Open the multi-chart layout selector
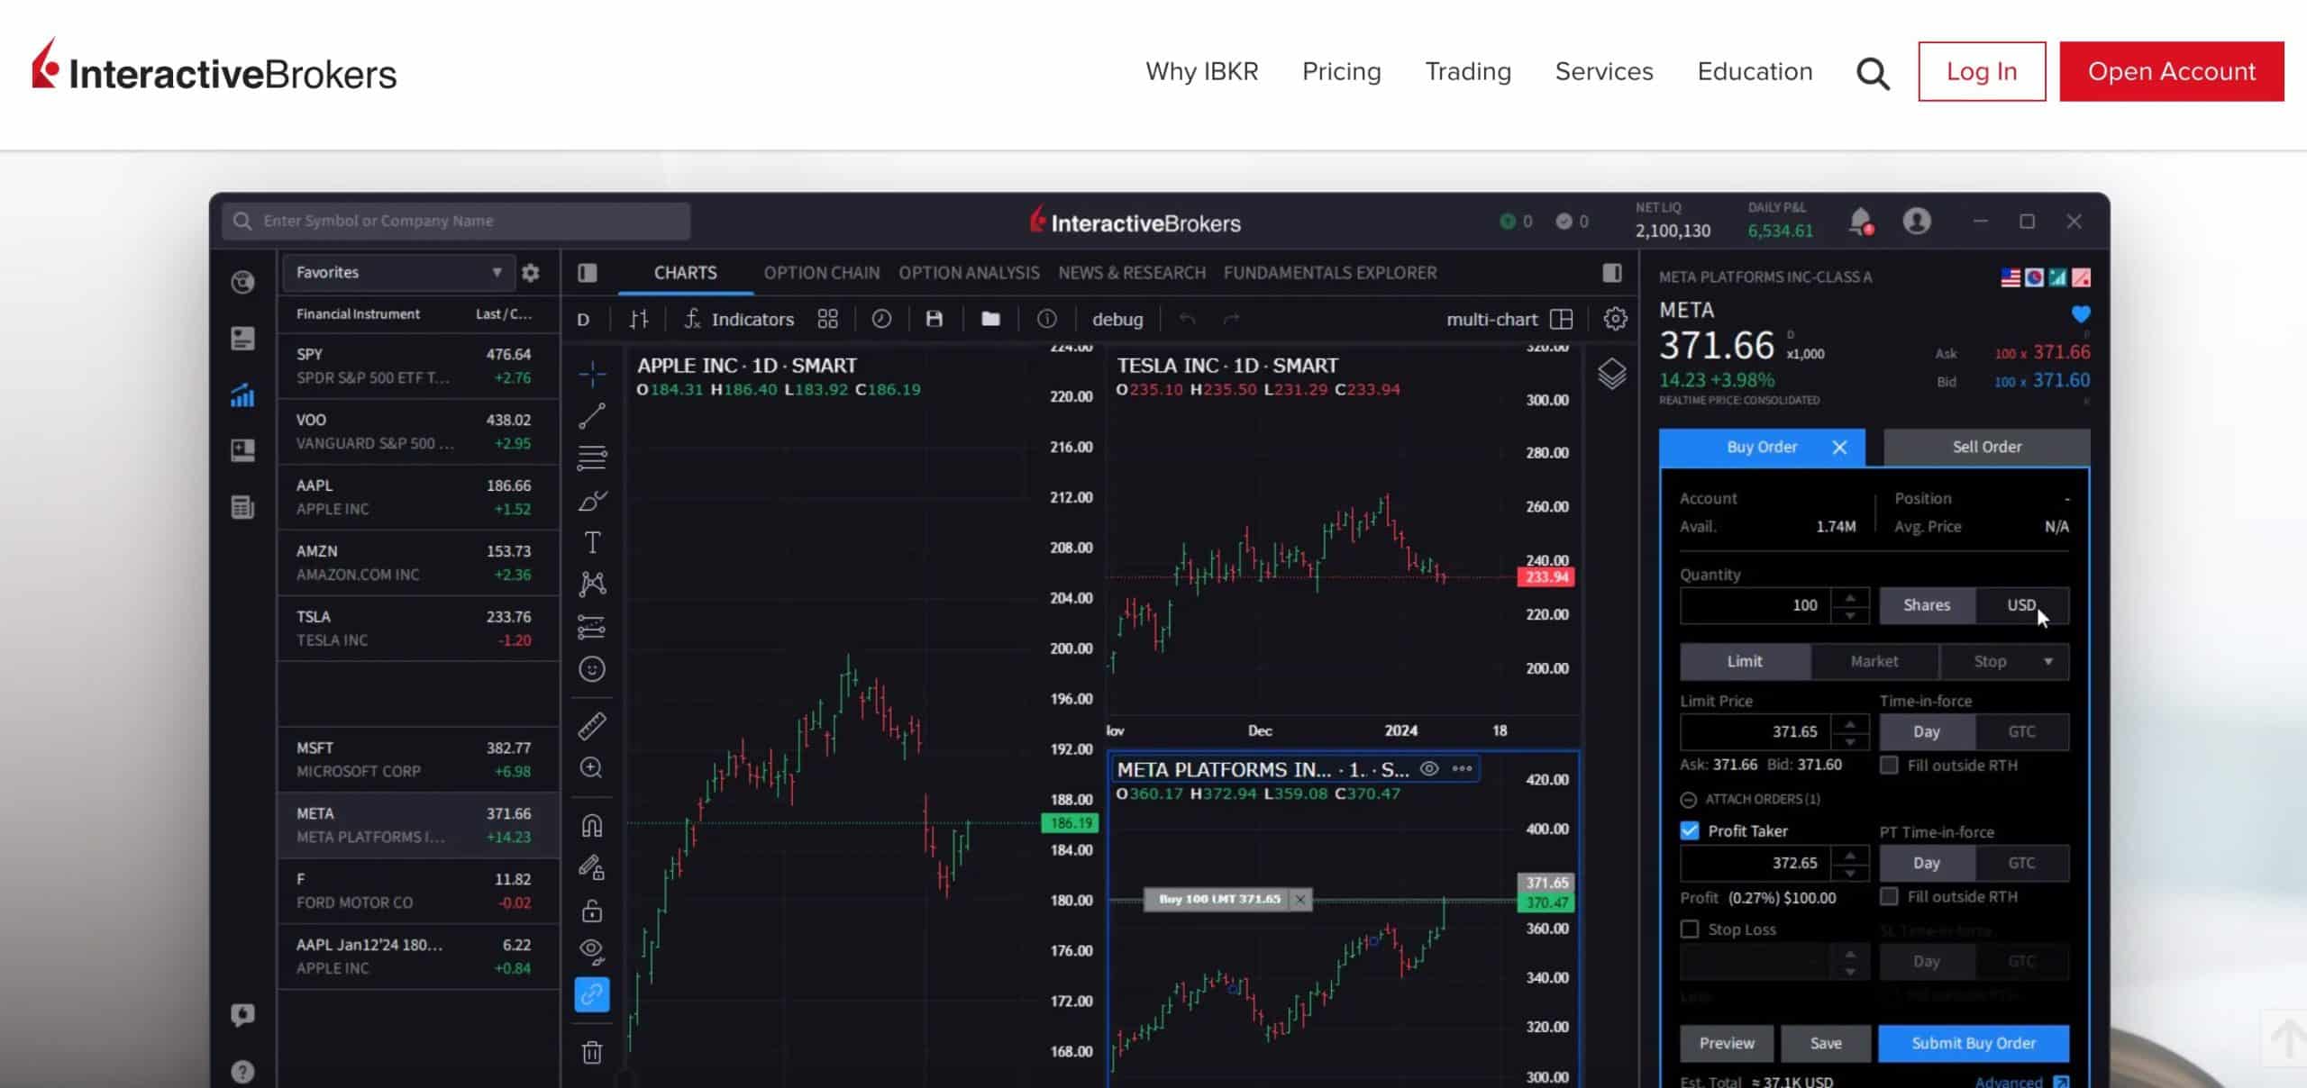Image resolution: width=2307 pixels, height=1088 pixels. pyautogui.click(x=1509, y=319)
